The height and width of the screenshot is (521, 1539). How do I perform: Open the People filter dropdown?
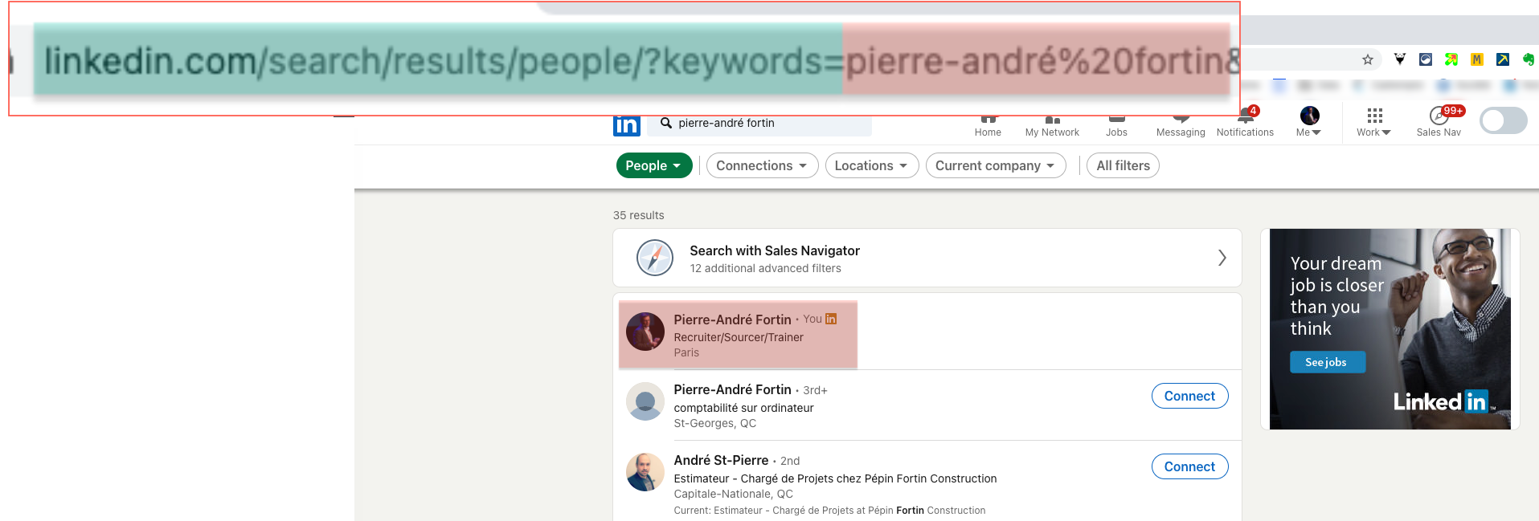(x=653, y=165)
